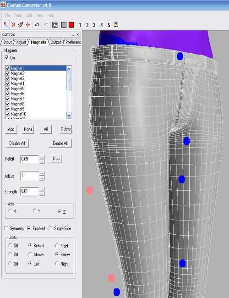This screenshot has width=229, height=298.
Task: Open the File menu
Action: point(7,15)
